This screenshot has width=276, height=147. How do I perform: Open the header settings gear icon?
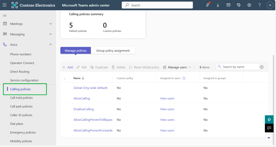[249, 5]
